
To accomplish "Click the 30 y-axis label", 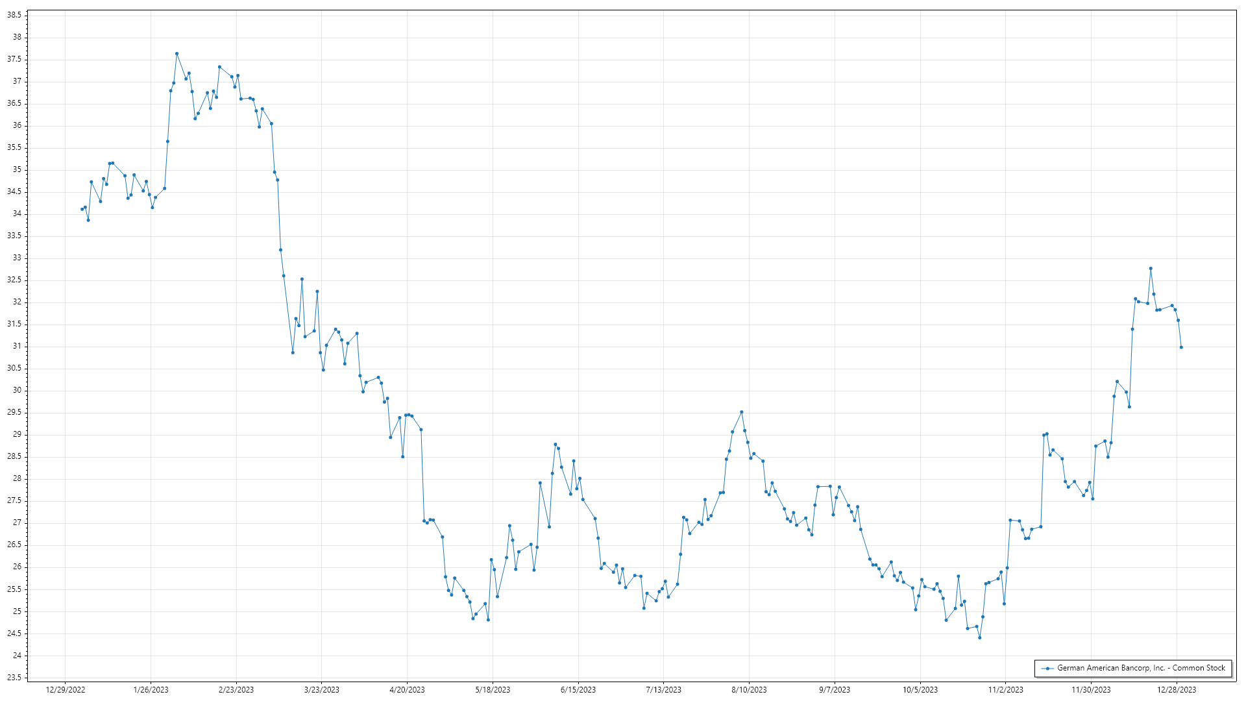I will pos(17,390).
